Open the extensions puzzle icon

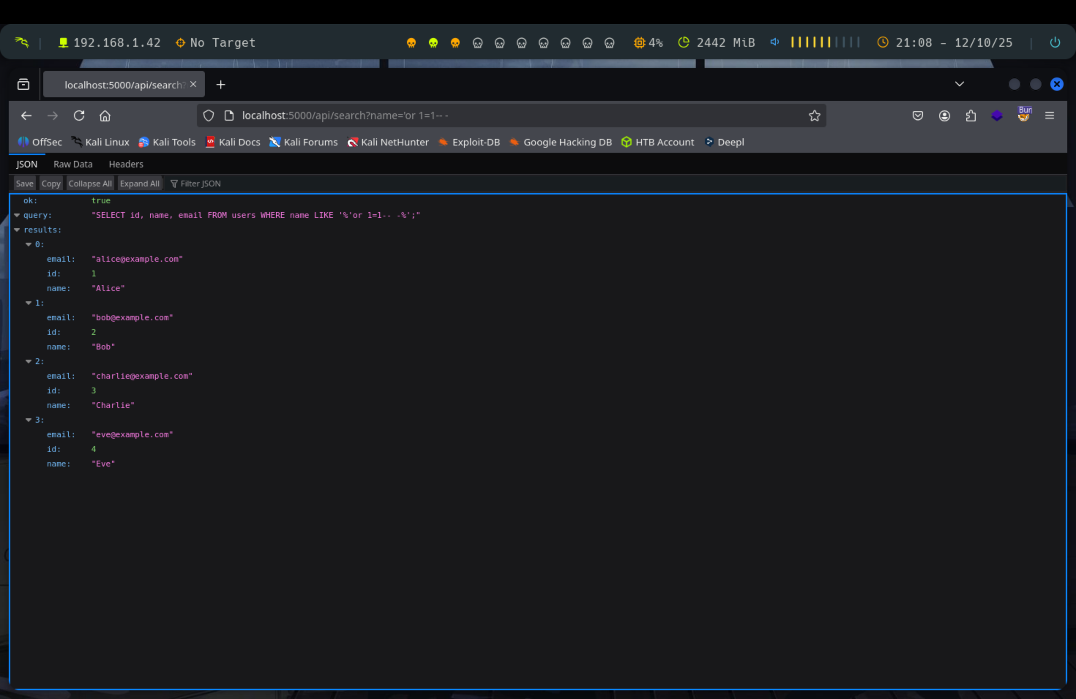(970, 116)
